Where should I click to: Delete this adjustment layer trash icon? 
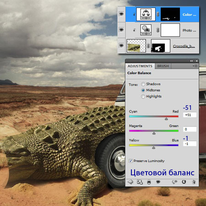[194, 182]
